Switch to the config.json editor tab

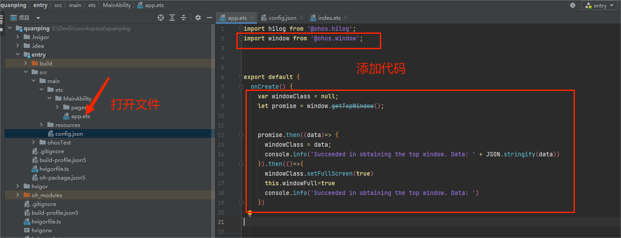coord(282,18)
